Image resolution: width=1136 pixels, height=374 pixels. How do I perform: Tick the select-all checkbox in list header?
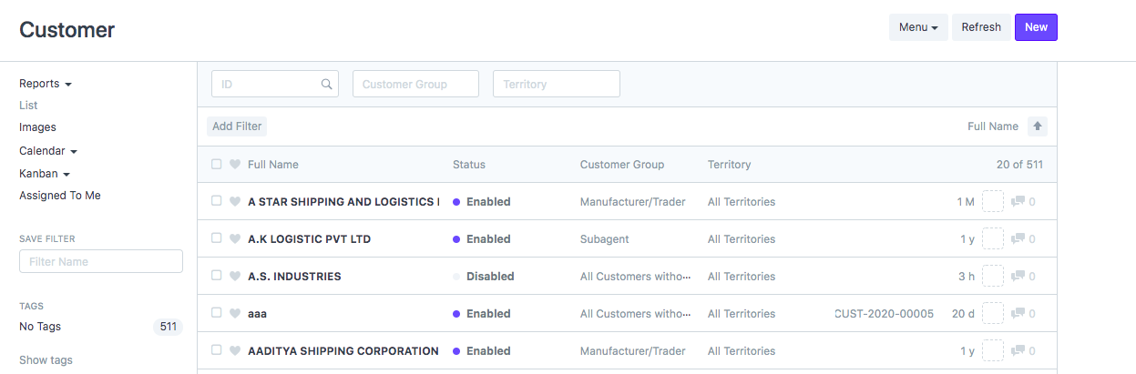click(216, 165)
